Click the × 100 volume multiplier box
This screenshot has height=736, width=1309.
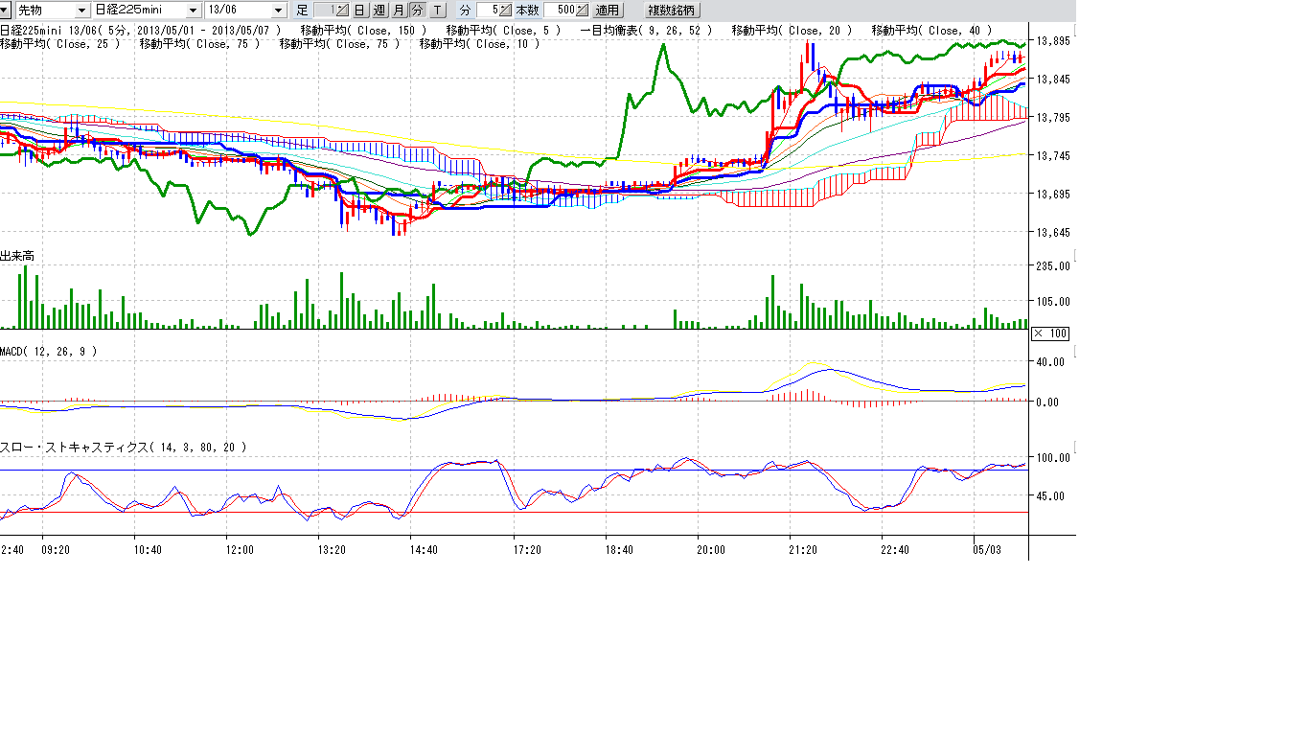pyautogui.click(x=1049, y=333)
